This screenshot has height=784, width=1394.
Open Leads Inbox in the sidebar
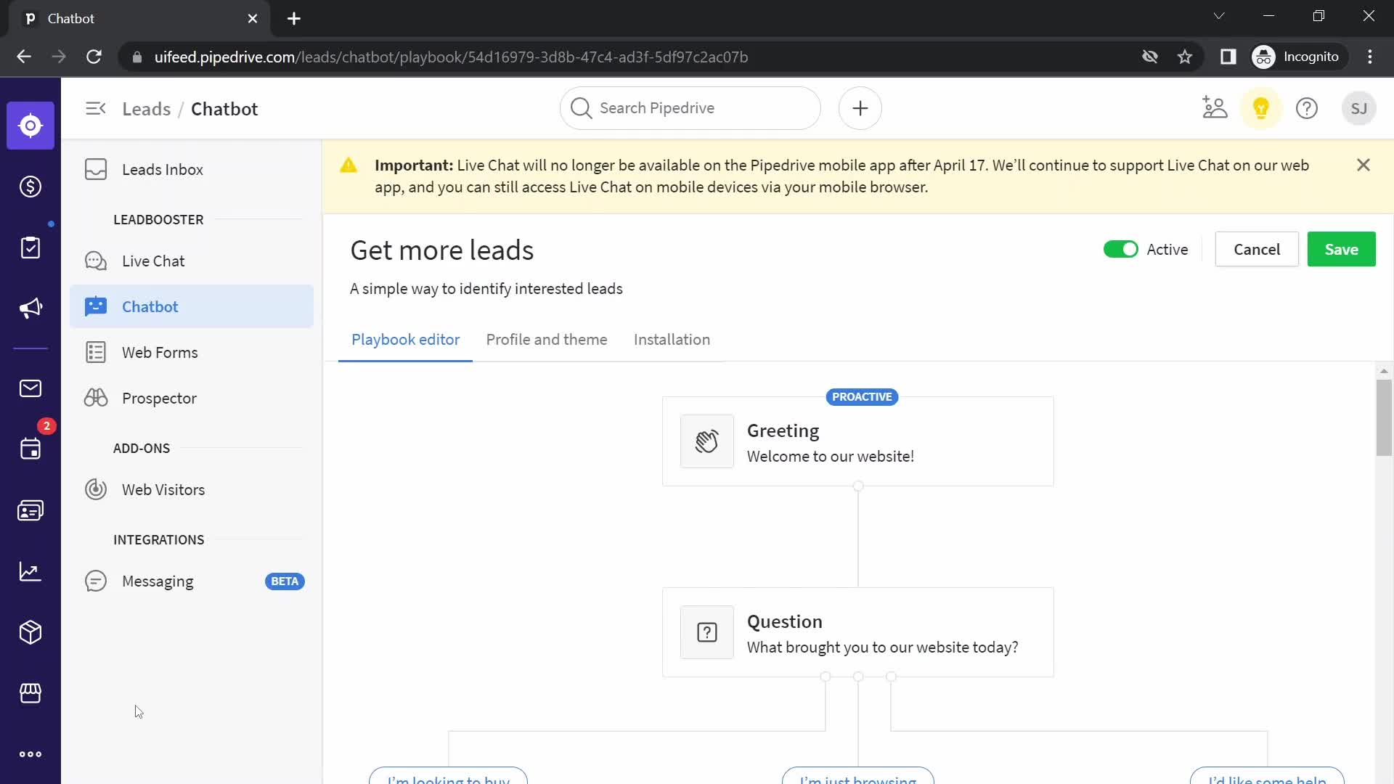192,169
